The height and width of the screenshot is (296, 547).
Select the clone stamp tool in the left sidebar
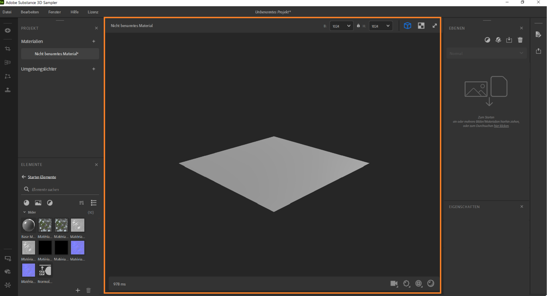(x=8, y=90)
